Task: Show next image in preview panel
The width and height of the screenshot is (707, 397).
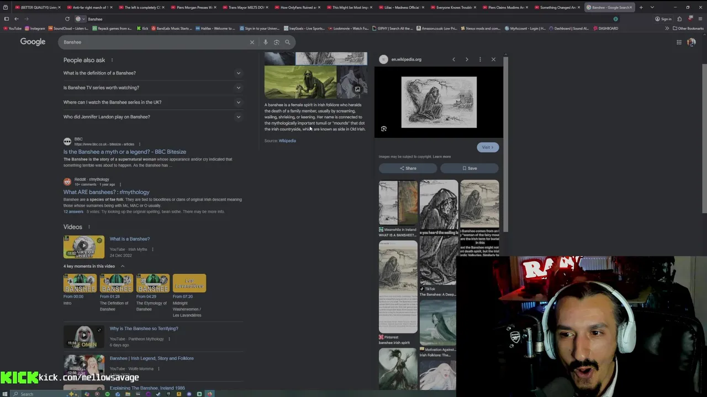Action: click(x=467, y=60)
